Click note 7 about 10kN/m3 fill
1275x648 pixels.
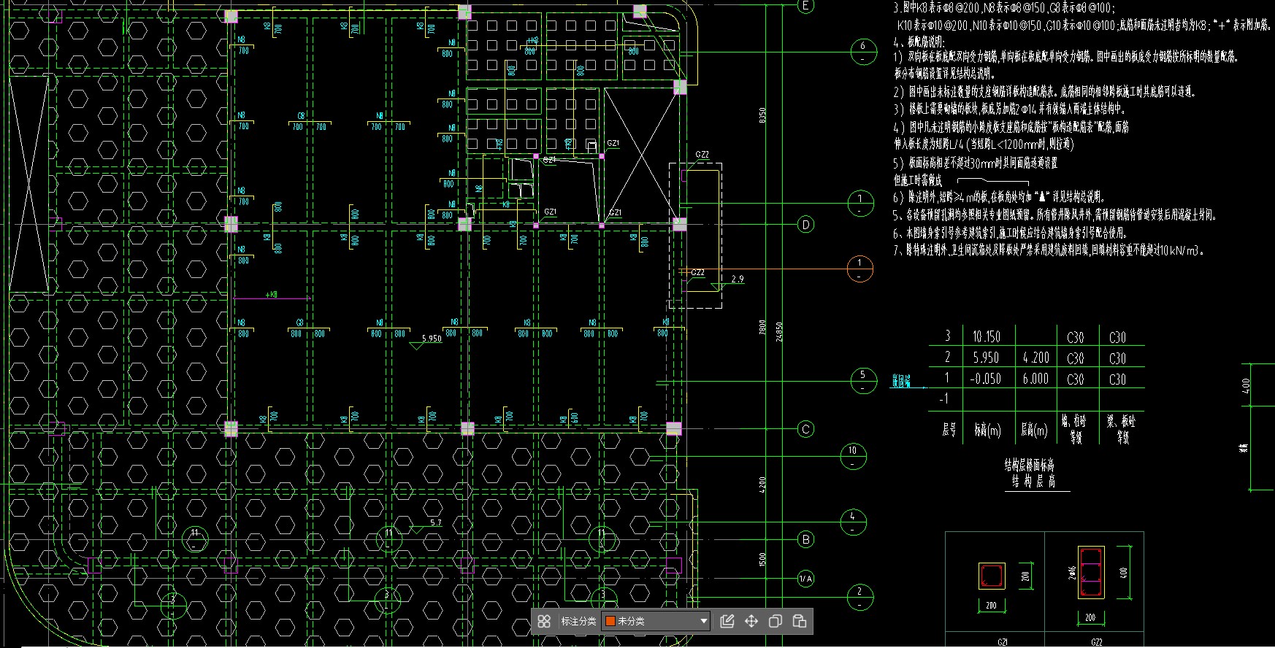coord(1048,250)
